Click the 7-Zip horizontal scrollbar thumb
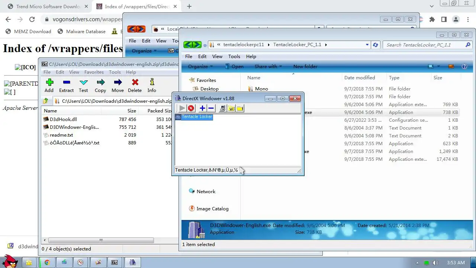This screenshot has height=268, width=476. [x=101, y=240]
